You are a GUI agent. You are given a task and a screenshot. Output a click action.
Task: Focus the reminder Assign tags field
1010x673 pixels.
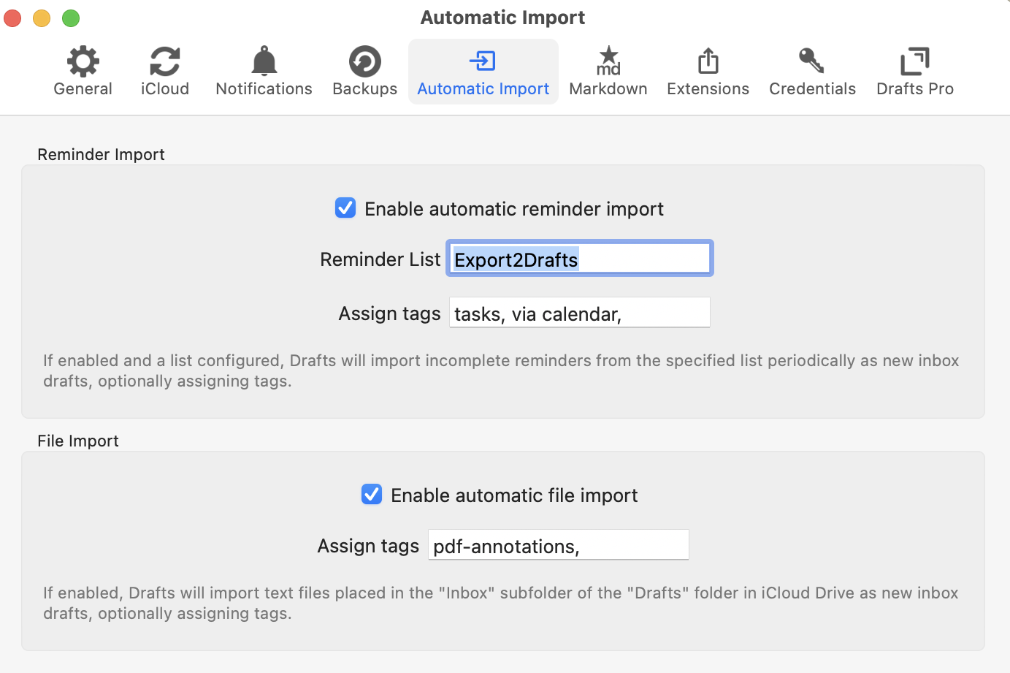[x=579, y=313]
